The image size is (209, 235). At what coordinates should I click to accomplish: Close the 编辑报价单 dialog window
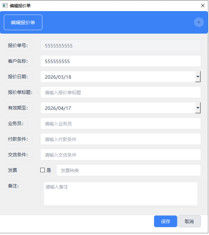tap(203, 6)
